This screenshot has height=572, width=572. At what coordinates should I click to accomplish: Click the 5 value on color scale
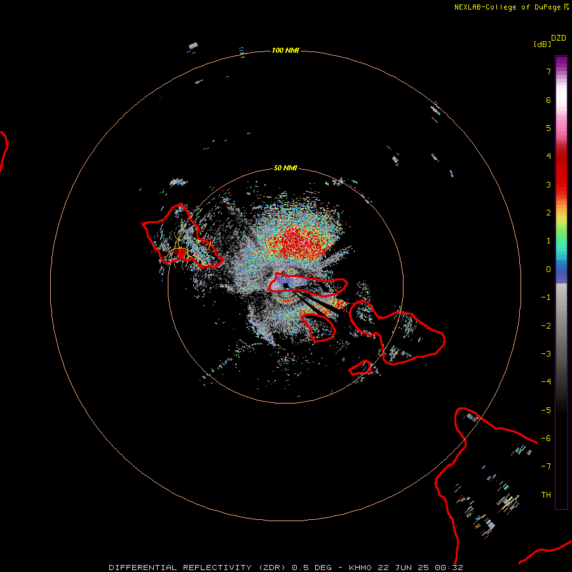[x=548, y=128]
